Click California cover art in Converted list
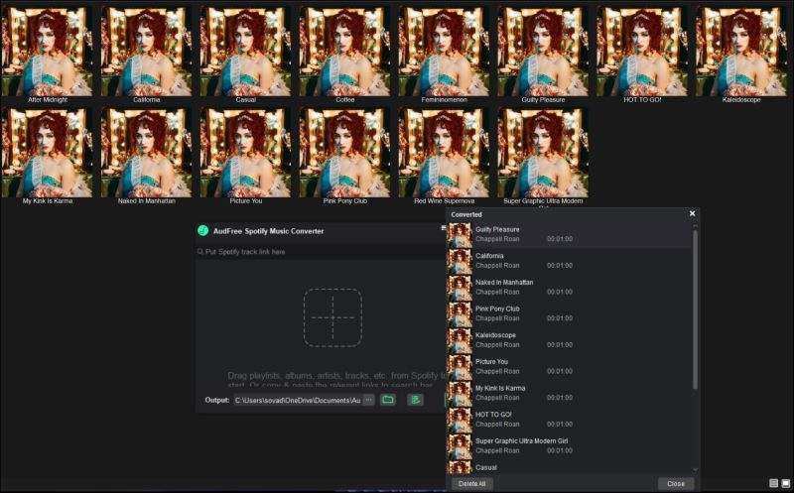Viewport: 794px width, 493px height. (460, 261)
